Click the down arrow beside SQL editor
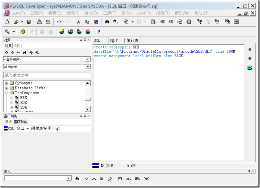 pos(250,59)
